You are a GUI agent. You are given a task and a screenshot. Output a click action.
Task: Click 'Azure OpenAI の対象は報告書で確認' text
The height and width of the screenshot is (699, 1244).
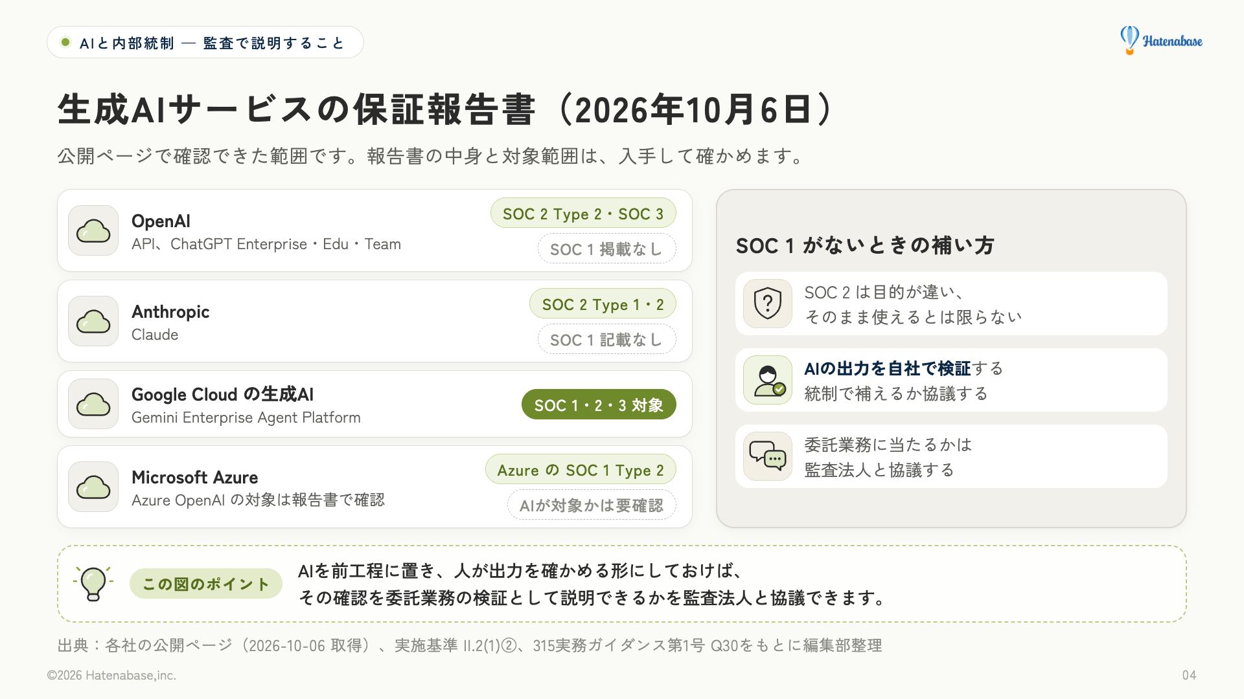point(258,500)
